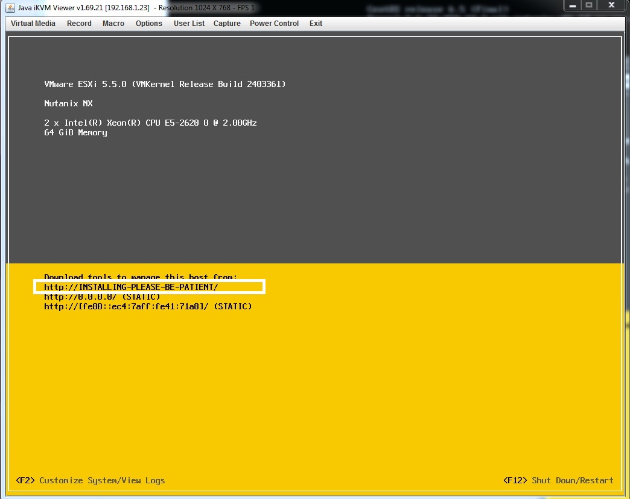Click the 64 GiB Memory text
Image resolution: width=630 pixels, height=499 pixels.
pyautogui.click(x=75, y=132)
